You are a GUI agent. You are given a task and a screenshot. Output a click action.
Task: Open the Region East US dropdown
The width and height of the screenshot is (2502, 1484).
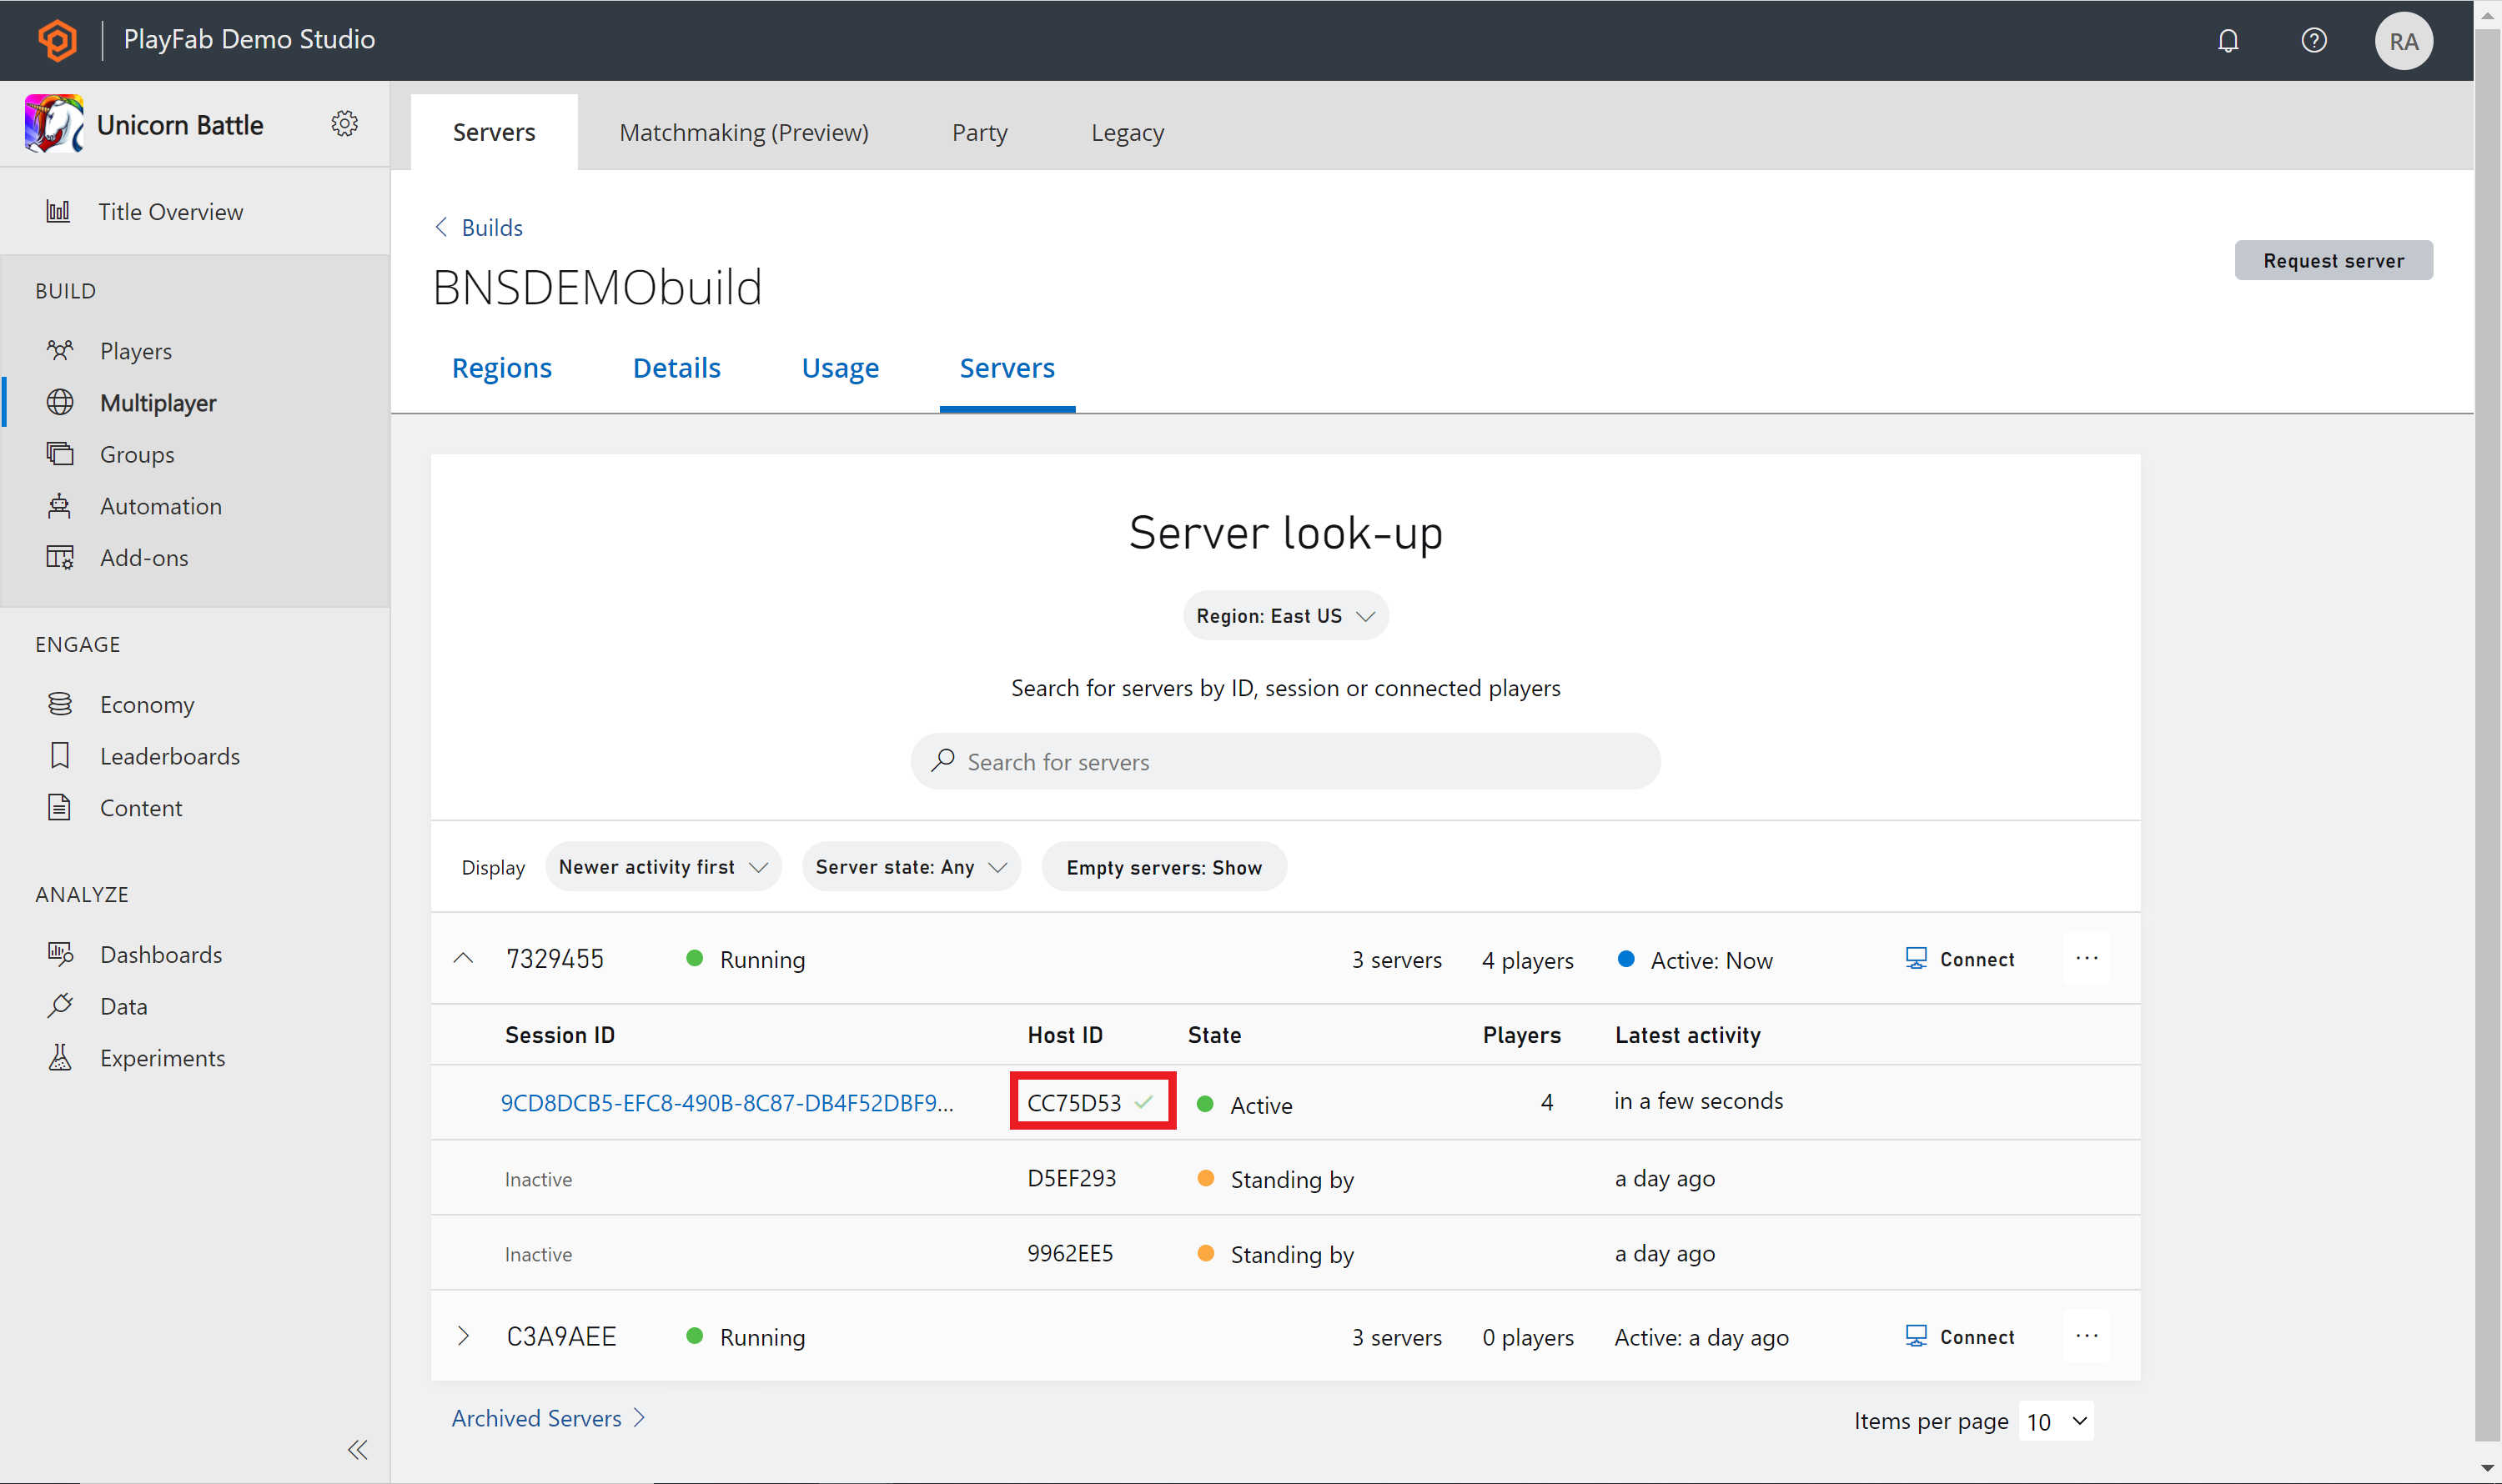(1284, 614)
